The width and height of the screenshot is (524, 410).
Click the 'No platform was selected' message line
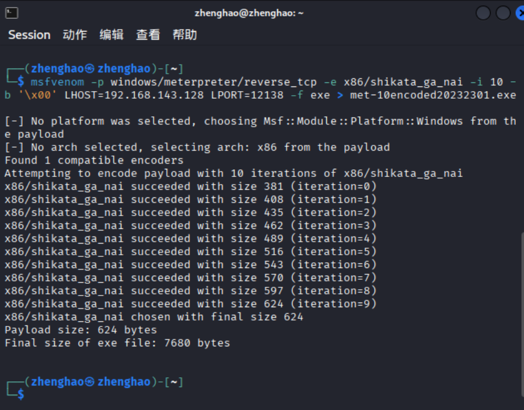pyautogui.click(x=260, y=127)
